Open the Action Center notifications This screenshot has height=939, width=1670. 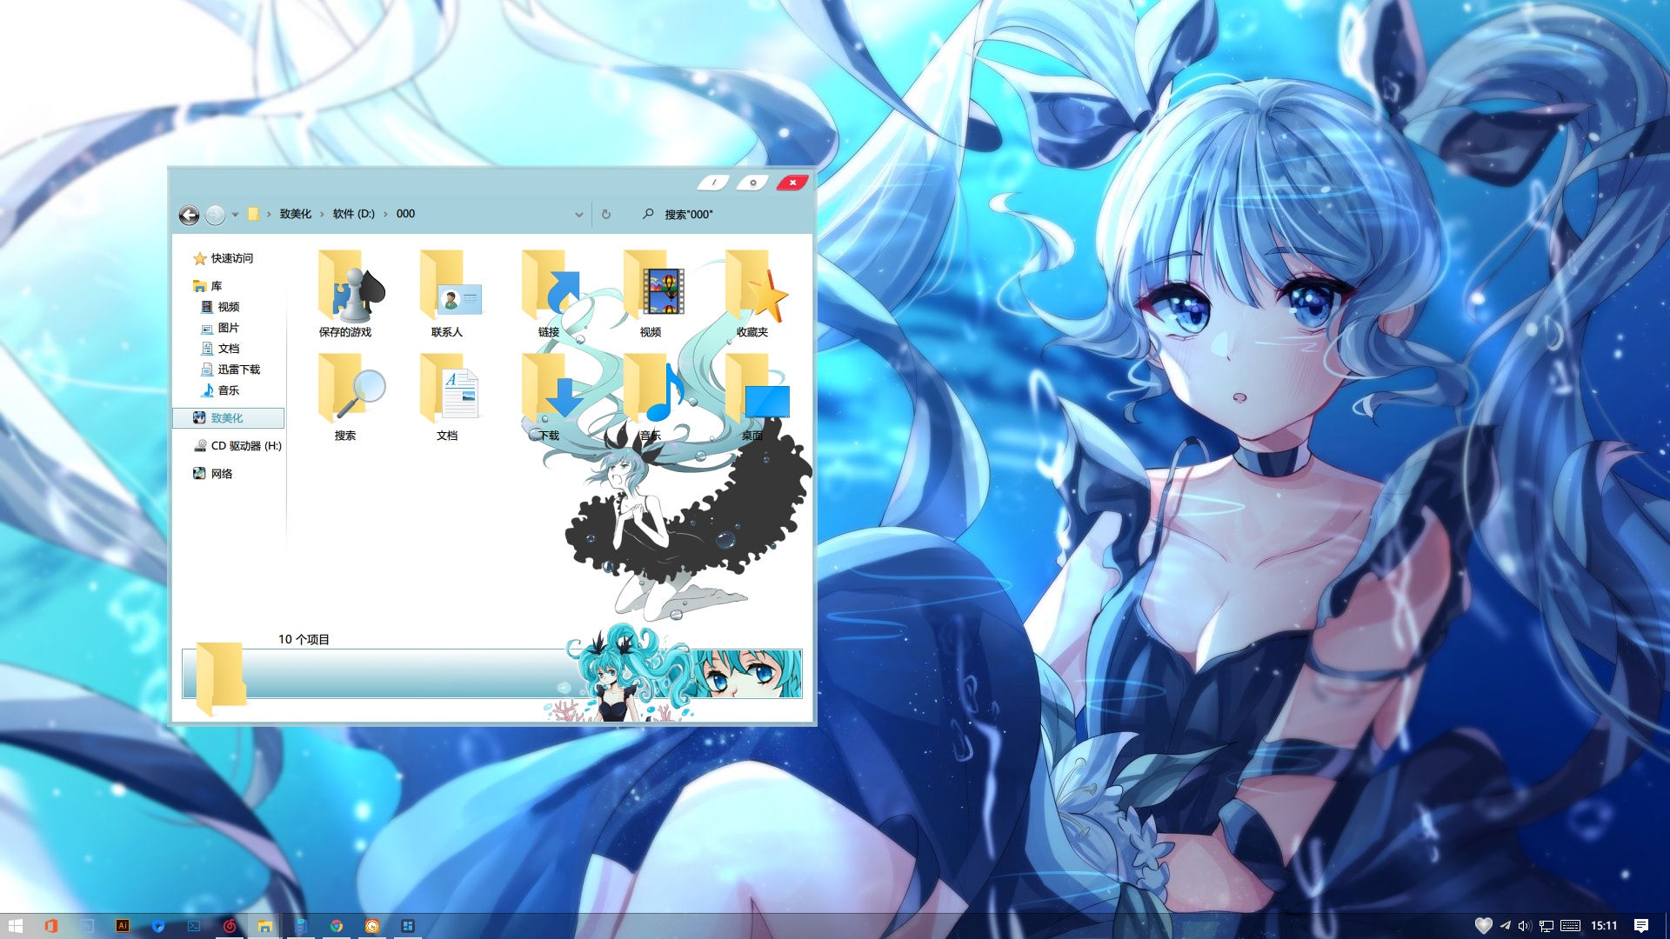(x=1641, y=926)
